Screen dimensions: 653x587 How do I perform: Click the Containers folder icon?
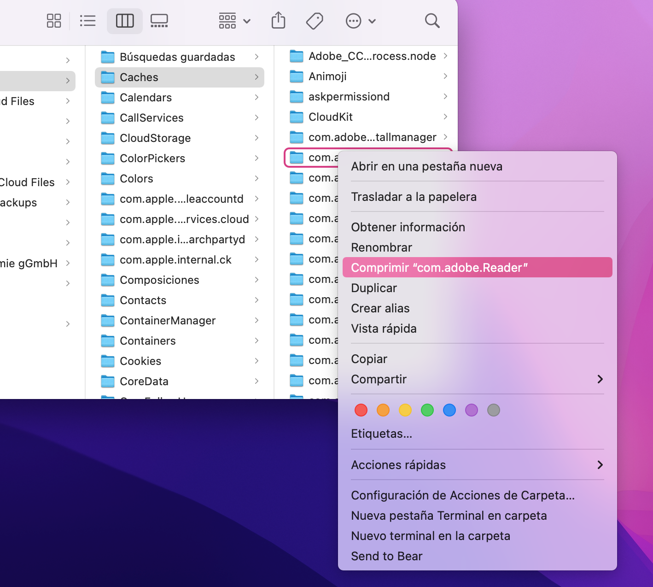(108, 341)
